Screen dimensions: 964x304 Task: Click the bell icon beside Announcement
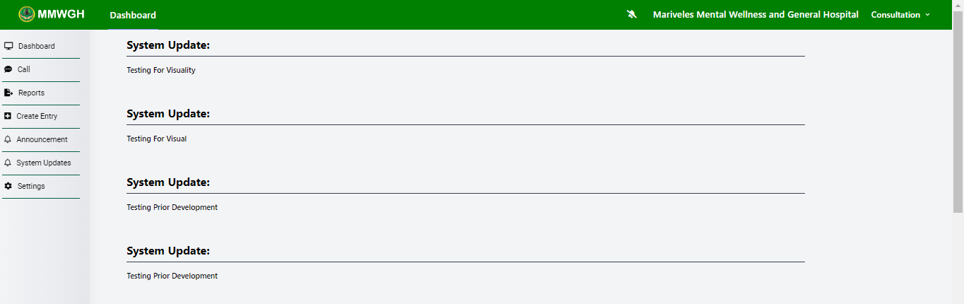click(8, 139)
